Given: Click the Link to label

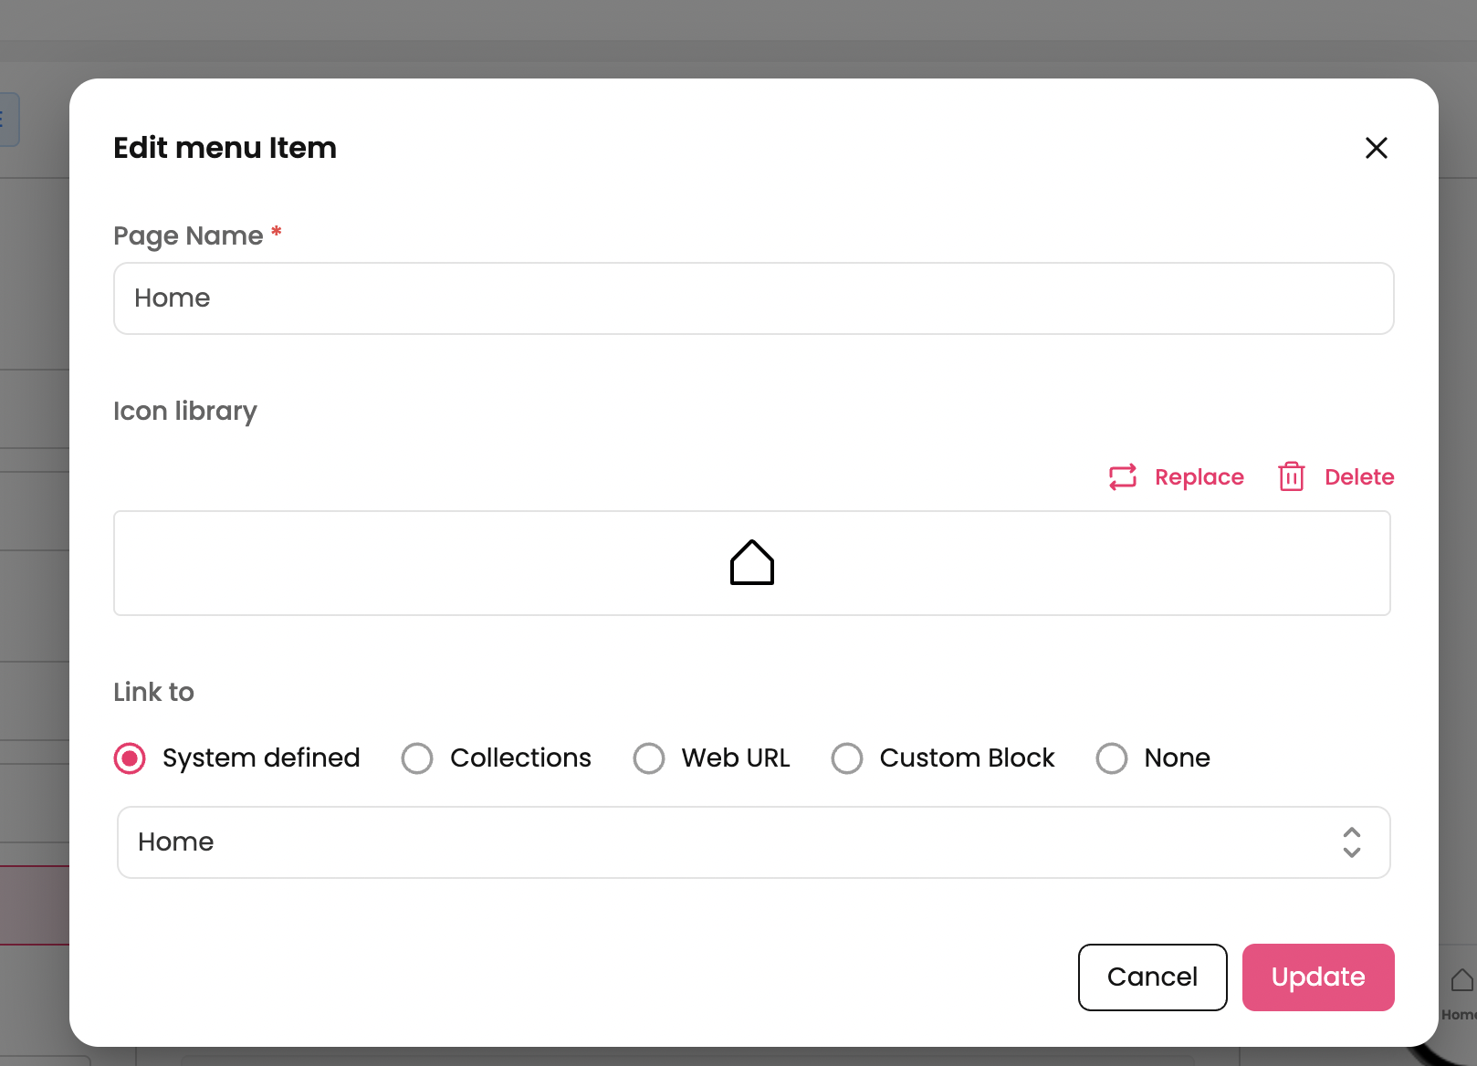Looking at the screenshot, I should (x=153, y=692).
